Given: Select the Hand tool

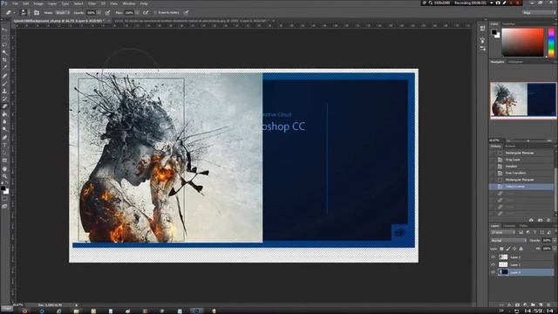Looking at the screenshot, I should tap(4, 168).
